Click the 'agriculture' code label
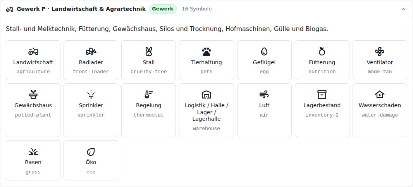This screenshot has width=413, height=187. pyautogui.click(x=33, y=72)
